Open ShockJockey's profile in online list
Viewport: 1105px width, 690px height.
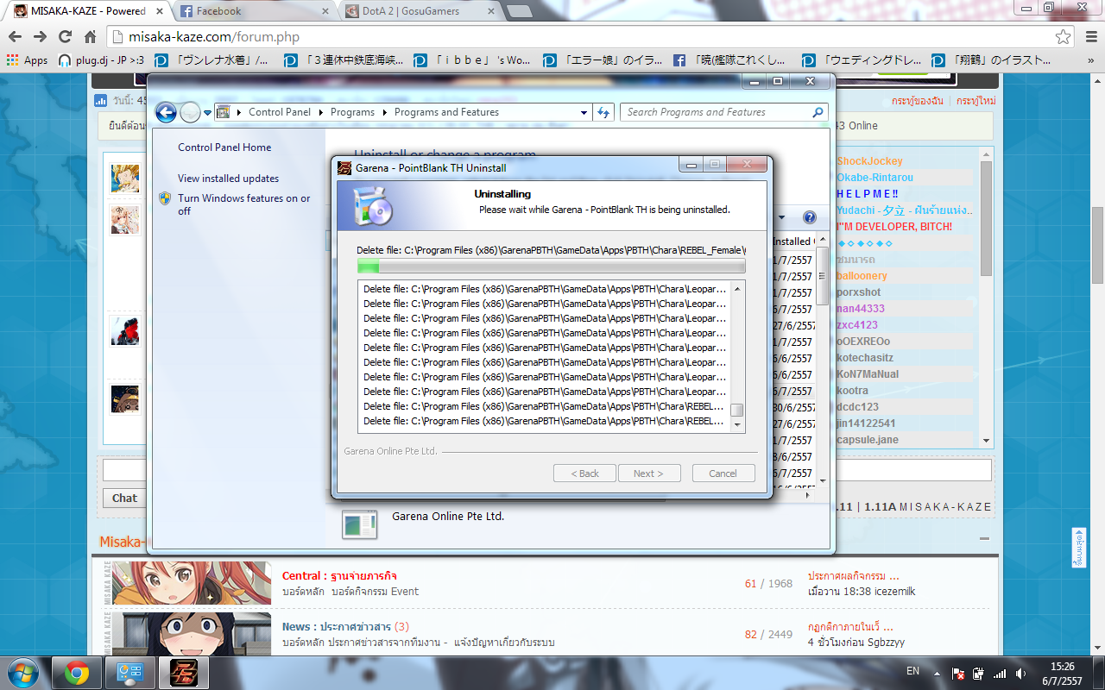[x=869, y=161]
